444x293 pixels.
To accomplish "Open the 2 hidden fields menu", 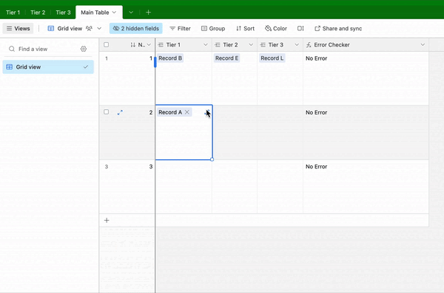I will click(x=136, y=29).
